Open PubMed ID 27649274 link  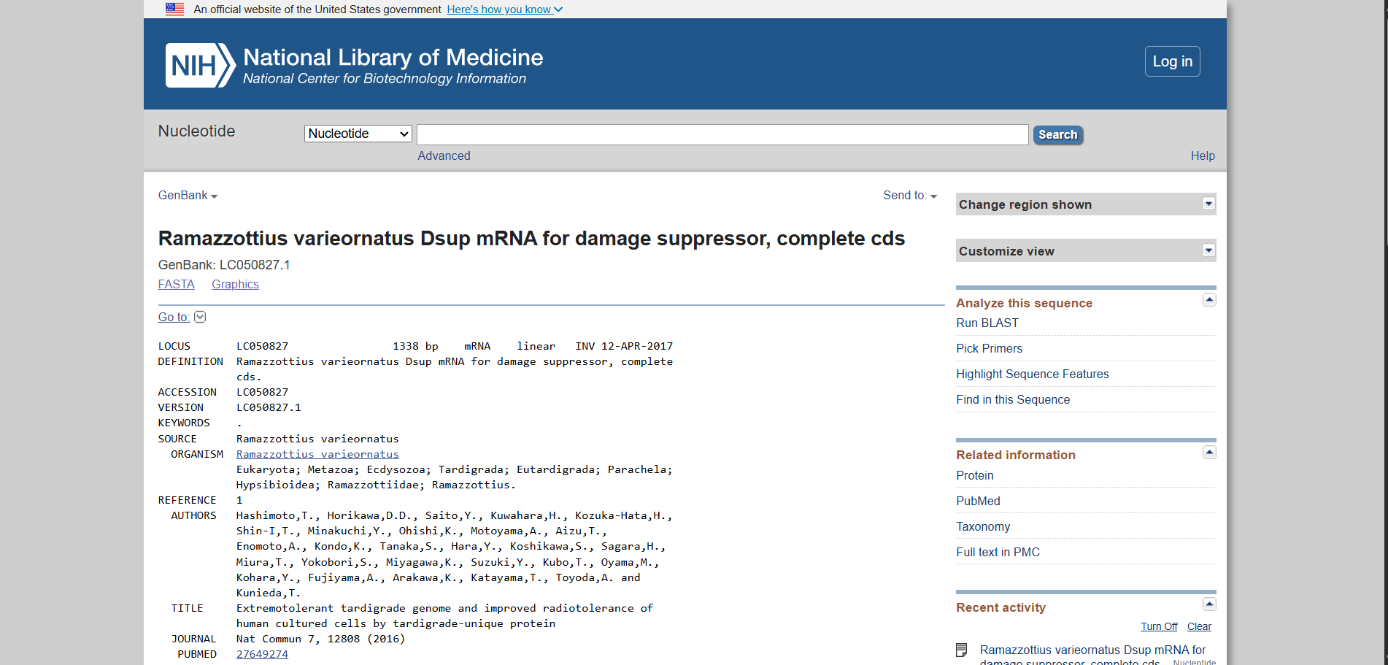(262, 655)
